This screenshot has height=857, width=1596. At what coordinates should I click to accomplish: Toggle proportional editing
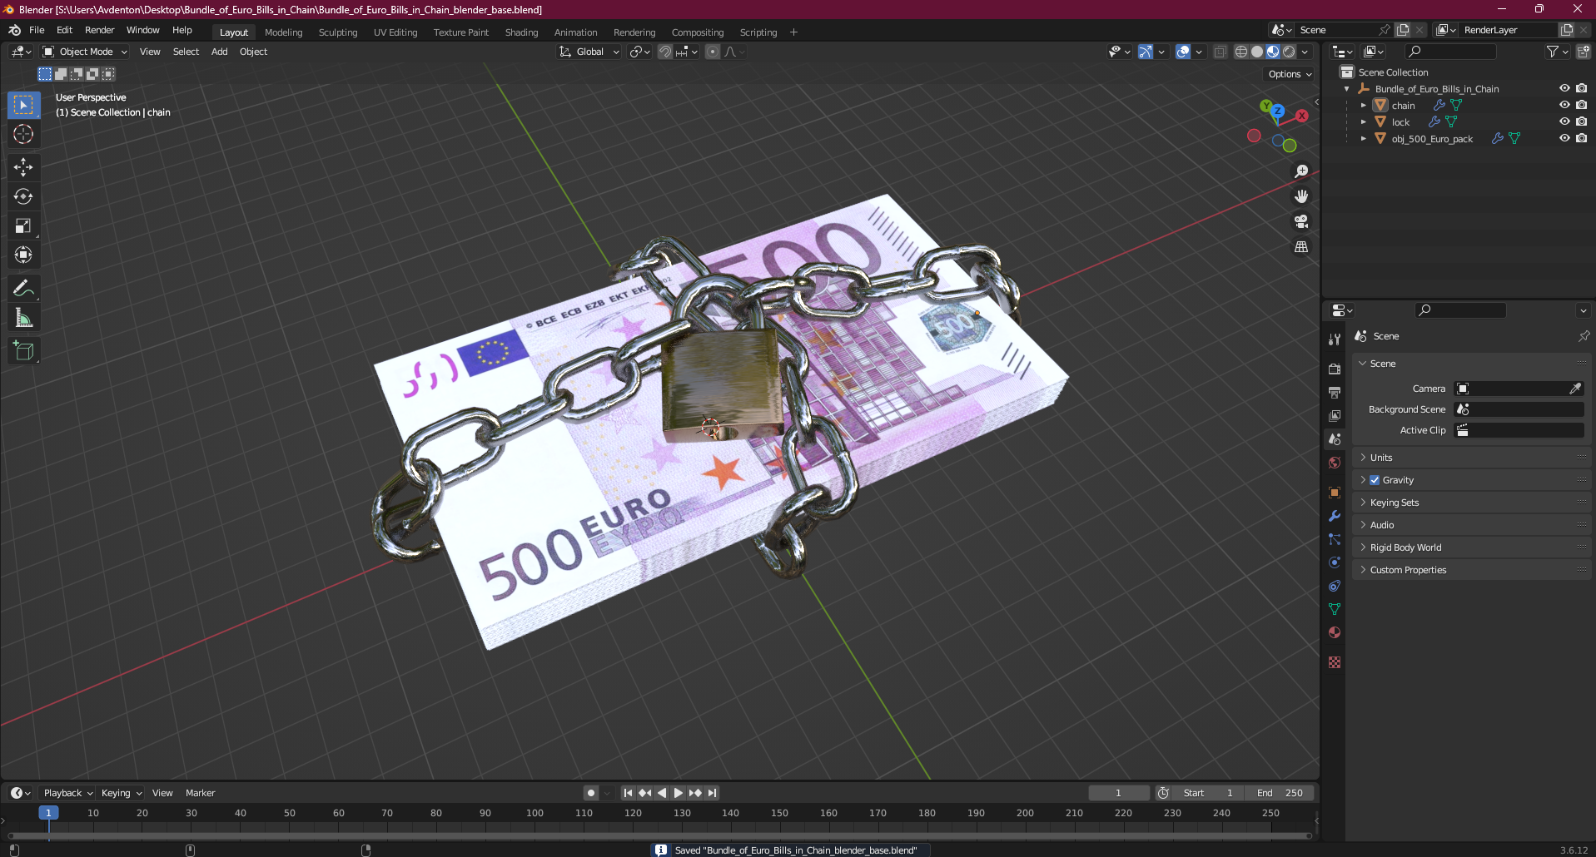click(713, 52)
